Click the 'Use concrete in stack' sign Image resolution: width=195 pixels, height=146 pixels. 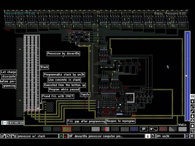[x=64, y=80]
